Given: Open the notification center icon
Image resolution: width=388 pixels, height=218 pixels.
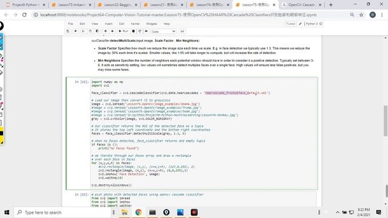Looking at the screenshot, I should (378, 213).
